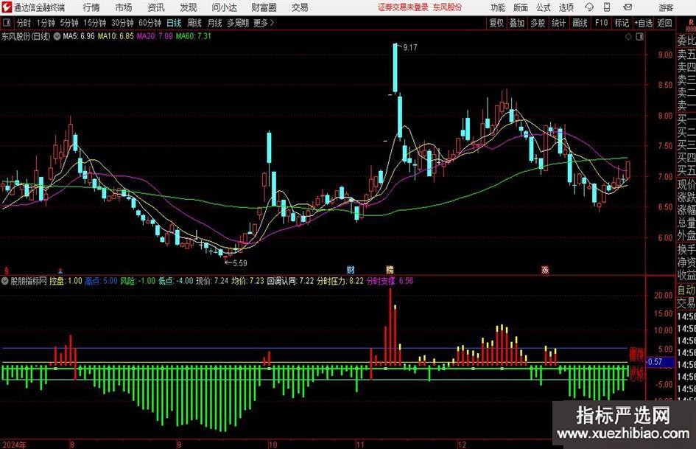Click the 证券交易未登录 login link
This screenshot has height=449, width=696.
pyautogui.click(x=403, y=7)
